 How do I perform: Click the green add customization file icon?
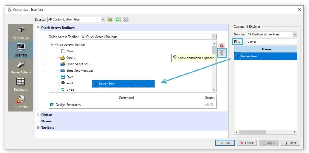(x=118, y=20)
